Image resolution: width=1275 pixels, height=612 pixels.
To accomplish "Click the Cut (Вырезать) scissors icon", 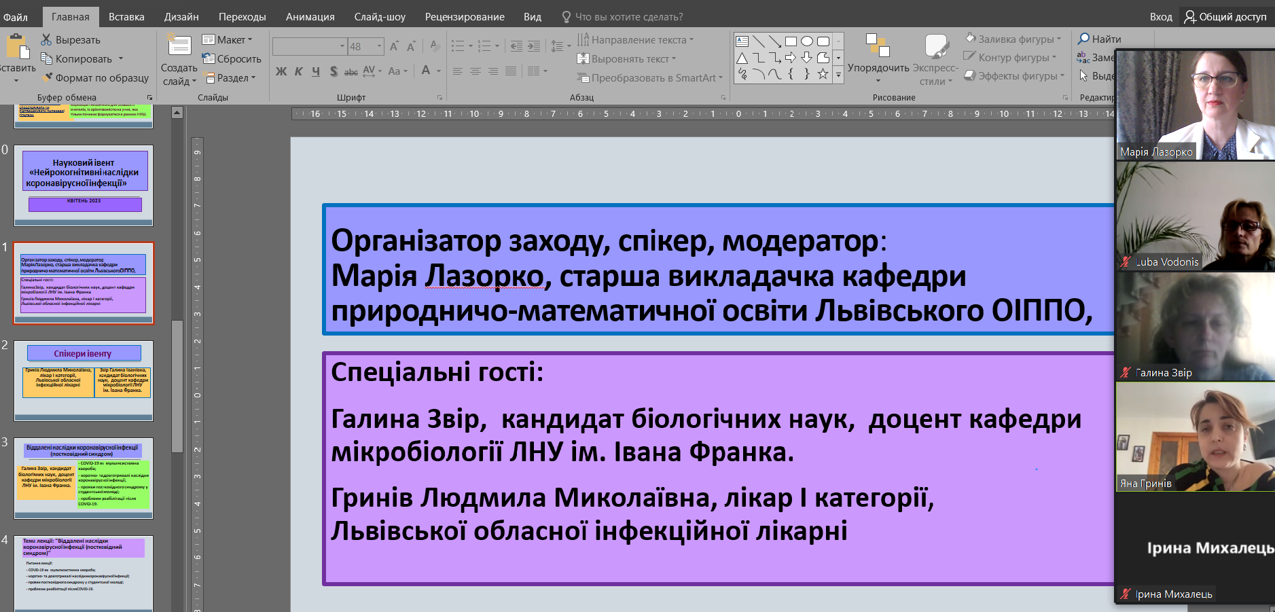I will pos(46,40).
